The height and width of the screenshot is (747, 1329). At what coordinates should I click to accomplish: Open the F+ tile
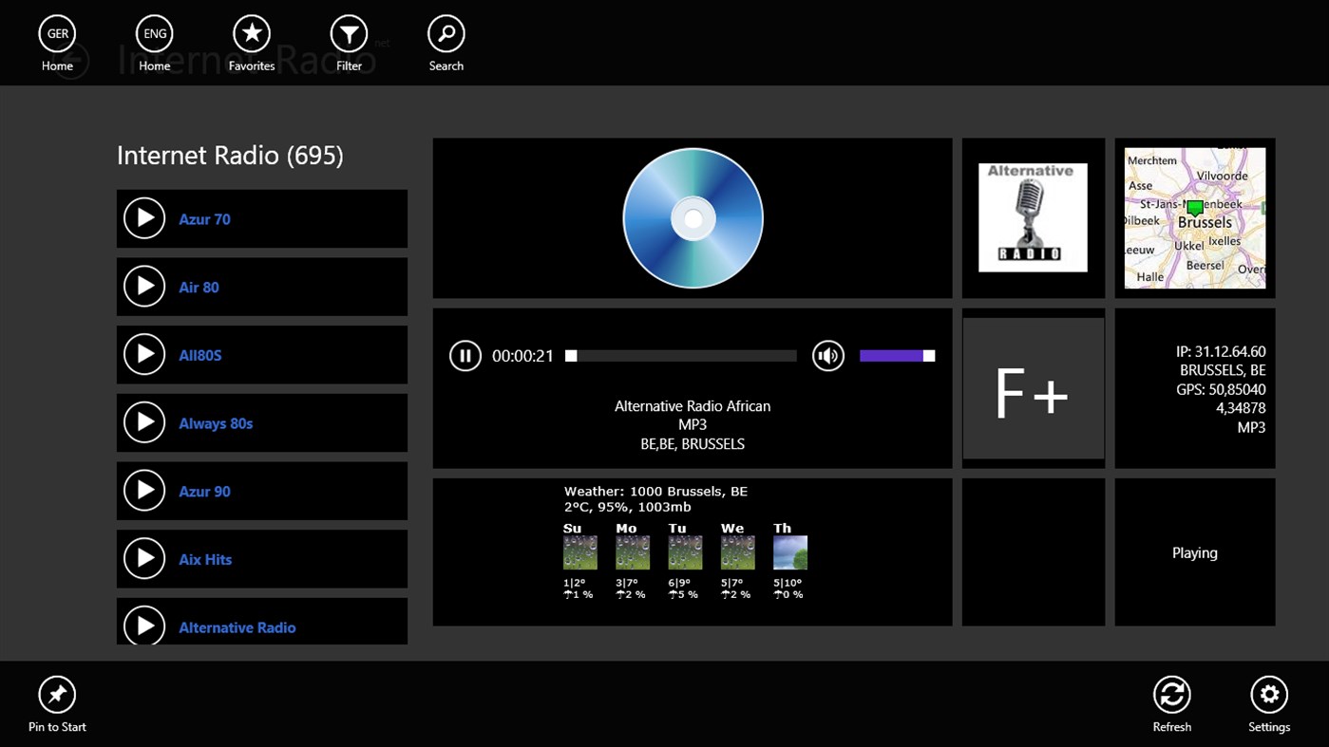[x=1033, y=387]
